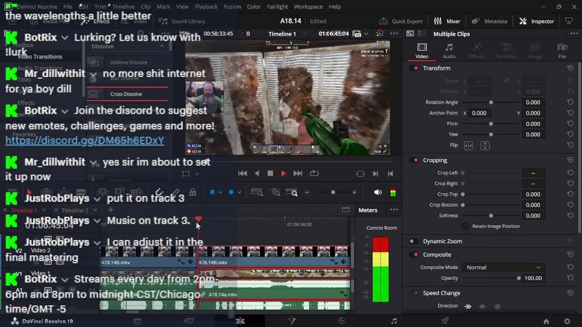Image resolution: width=582 pixels, height=327 pixels.
Task: Open the Mixer panel
Action: click(x=447, y=21)
